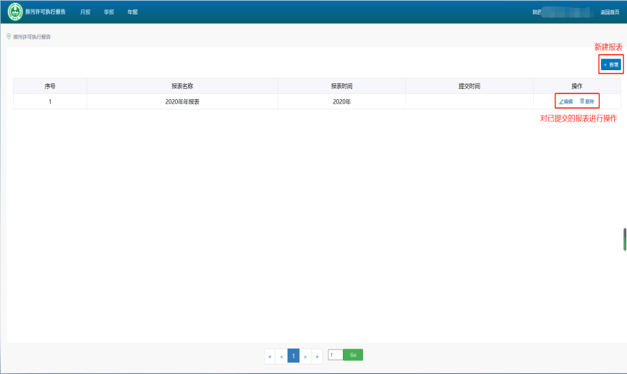
Task: Go to next page with > button
Action: pos(305,356)
